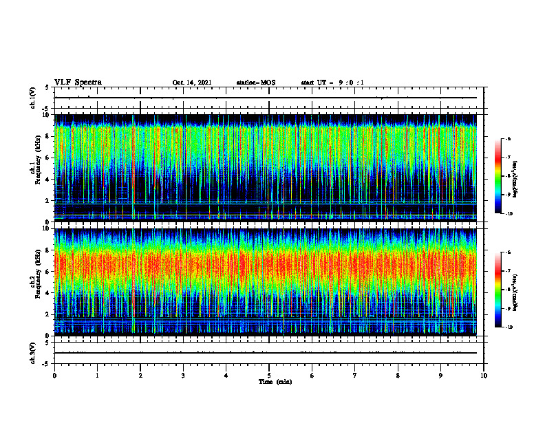This screenshot has height=421, width=545.
Task: Click the ch.2 PSD color bar
Action: (x=498, y=290)
